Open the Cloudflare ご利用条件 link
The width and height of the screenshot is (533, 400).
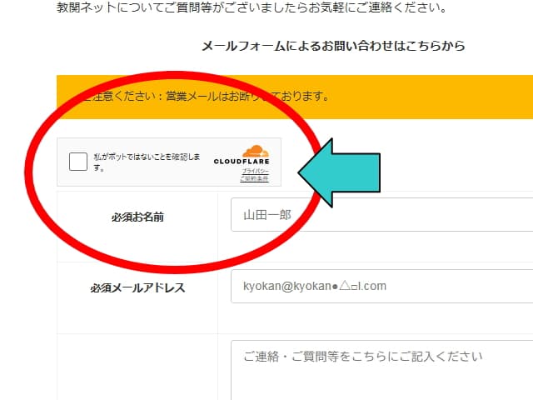click(x=254, y=178)
